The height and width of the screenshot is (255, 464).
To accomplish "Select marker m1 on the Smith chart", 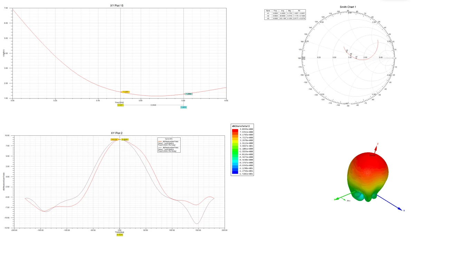I will (x=357, y=57).
